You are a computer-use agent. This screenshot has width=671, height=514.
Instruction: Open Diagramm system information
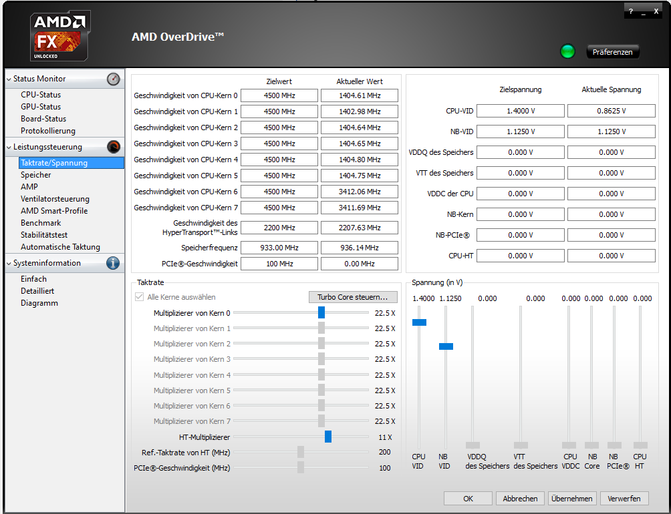[x=39, y=303]
